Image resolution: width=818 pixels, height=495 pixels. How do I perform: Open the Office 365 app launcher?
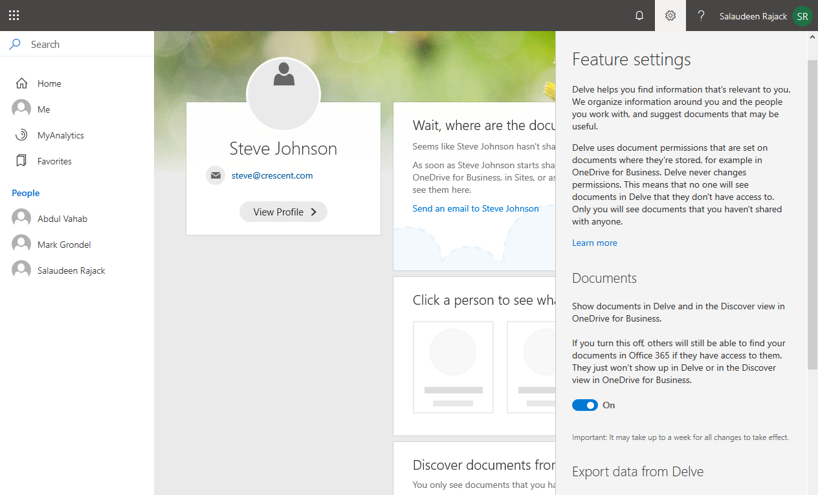[x=14, y=15]
